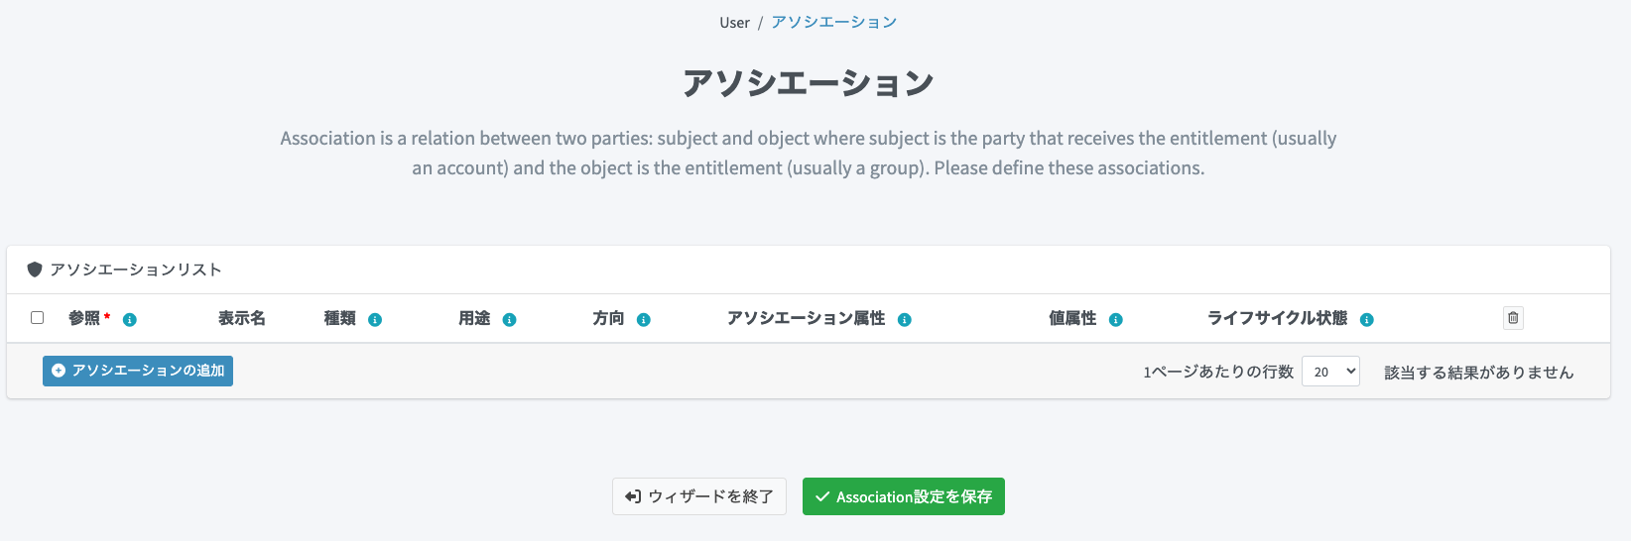The height and width of the screenshot is (541, 1631).
Task: Click the info icon next to 方向
Action: click(643, 320)
